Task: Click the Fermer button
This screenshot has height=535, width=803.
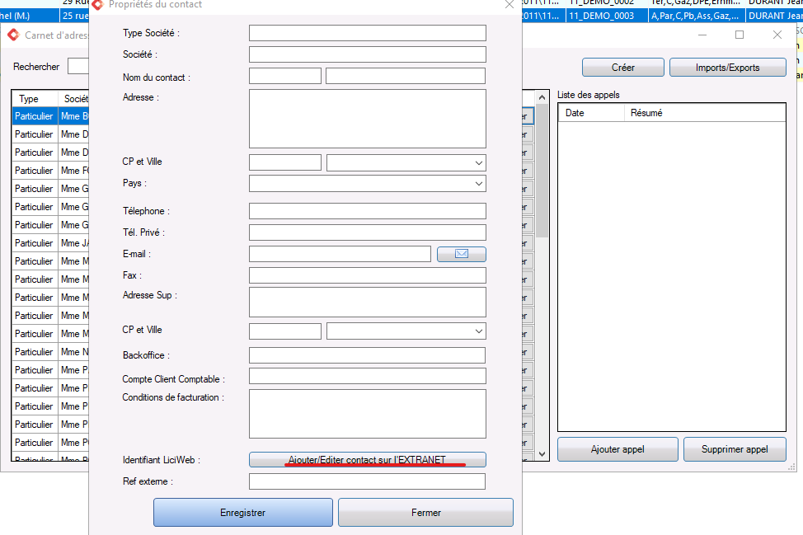Action: click(x=425, y=513)
